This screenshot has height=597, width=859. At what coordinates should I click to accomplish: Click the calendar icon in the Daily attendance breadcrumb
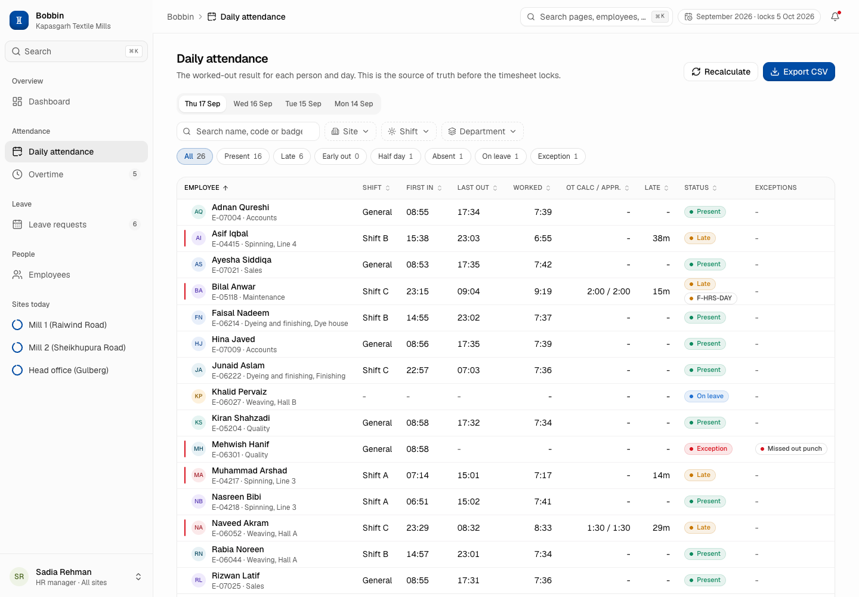[212, 17]
